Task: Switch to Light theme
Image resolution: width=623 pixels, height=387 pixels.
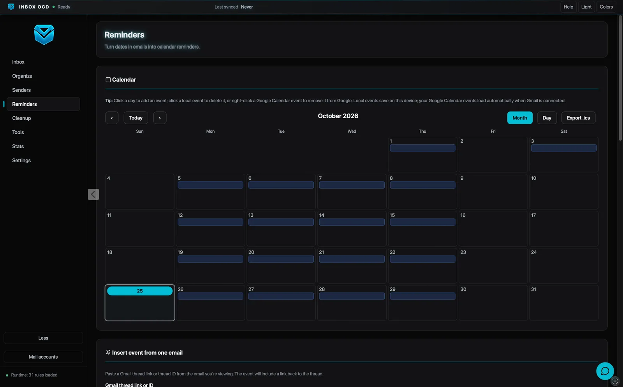Action: coord(586,7)
